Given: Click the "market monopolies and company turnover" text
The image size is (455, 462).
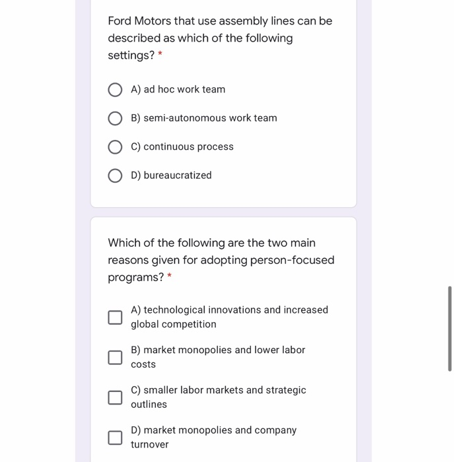Looking at the screenshot, I should (214, 438).
